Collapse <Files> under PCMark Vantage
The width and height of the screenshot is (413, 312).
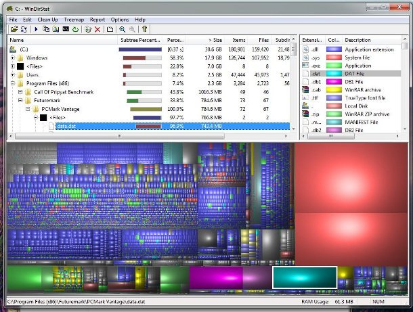pos(36,118)
